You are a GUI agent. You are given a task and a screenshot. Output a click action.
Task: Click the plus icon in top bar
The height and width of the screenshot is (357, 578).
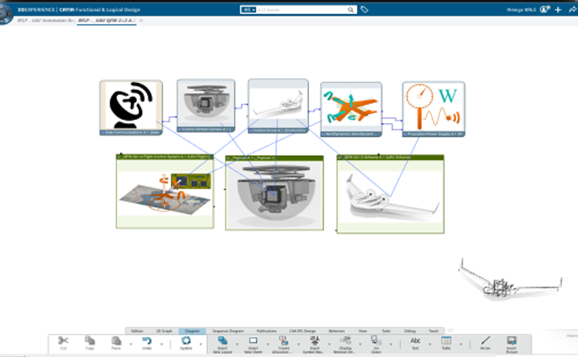coord(558,9)
